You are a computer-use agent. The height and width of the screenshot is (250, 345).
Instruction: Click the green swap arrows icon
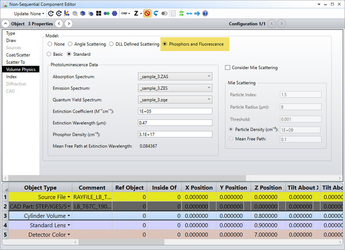182,13
